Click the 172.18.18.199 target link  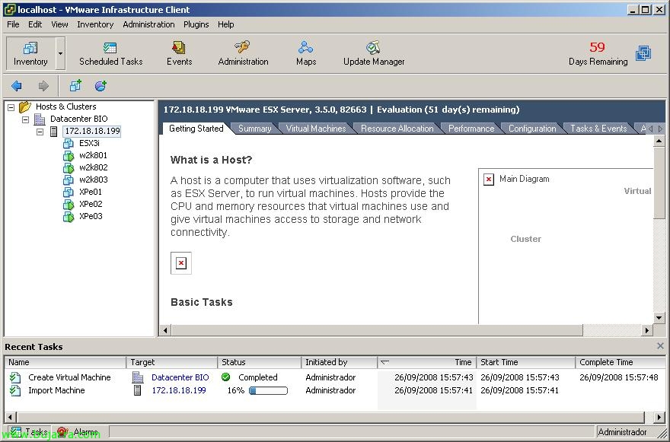(x=179, y=390)
